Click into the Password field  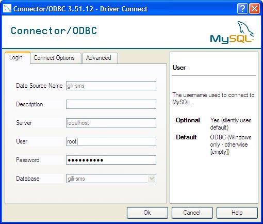click(111, 160)
